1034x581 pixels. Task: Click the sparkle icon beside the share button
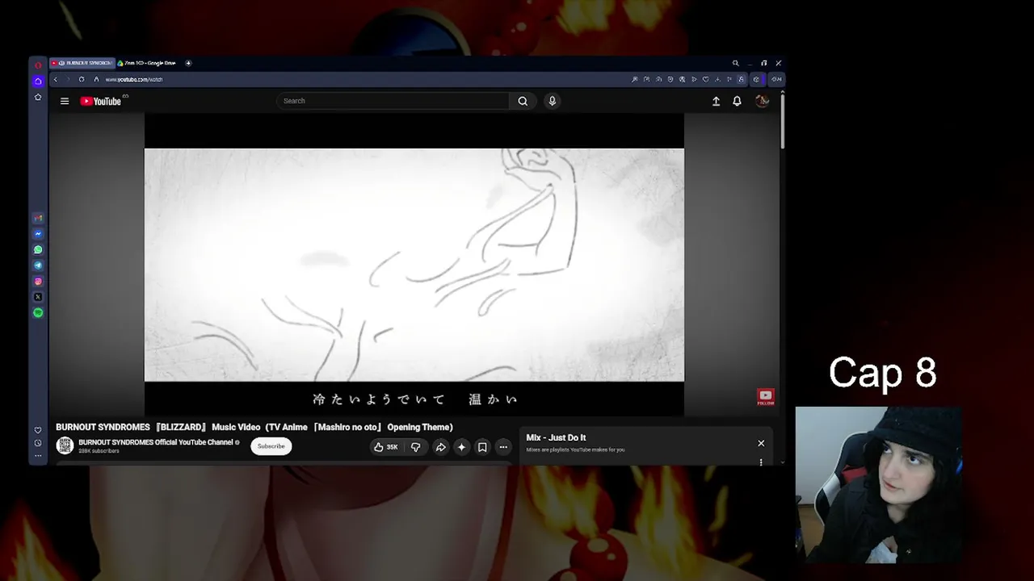tap(461, 446)
